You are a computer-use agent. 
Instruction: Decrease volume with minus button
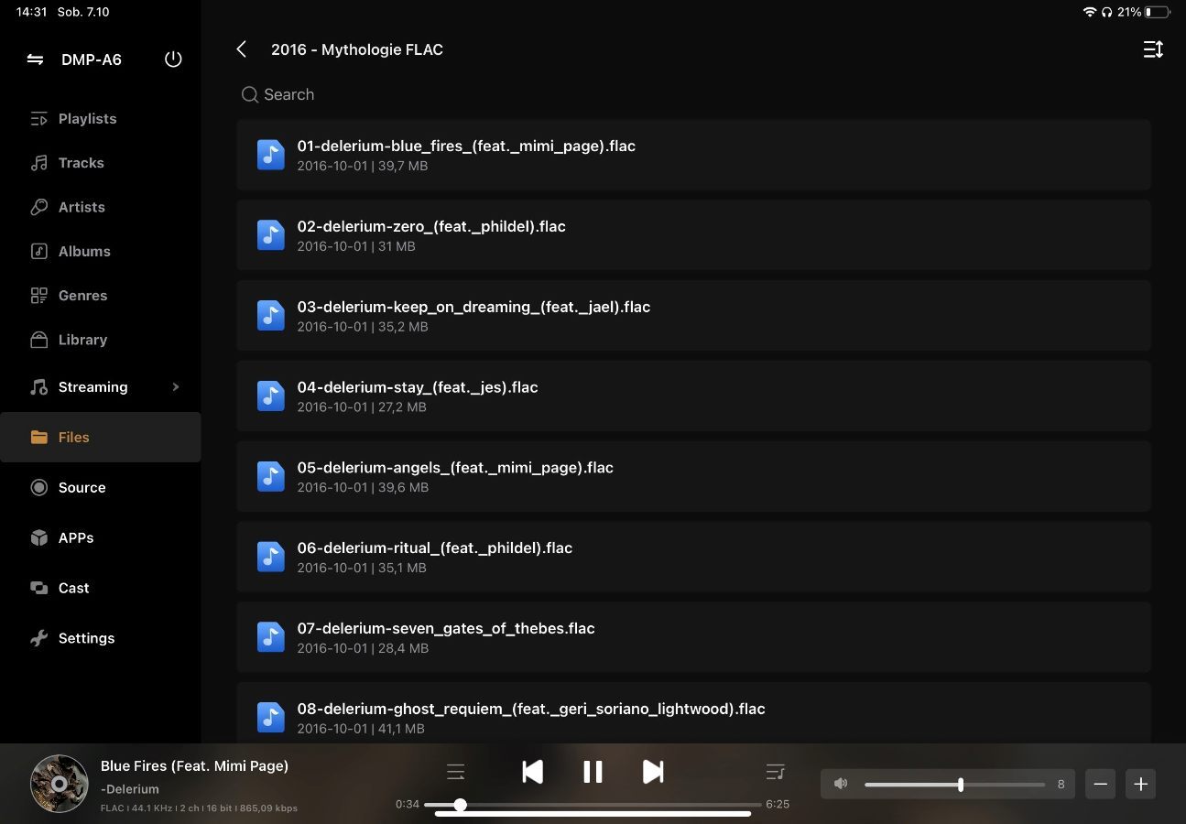coord(1101,785)
